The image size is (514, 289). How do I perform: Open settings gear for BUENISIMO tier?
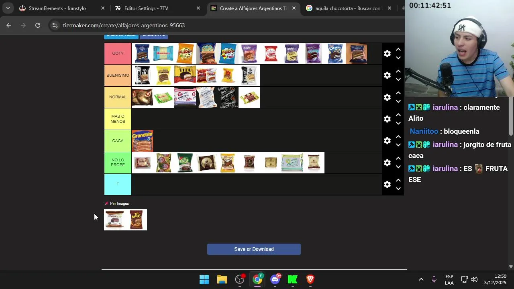click(x=387, y=75)
